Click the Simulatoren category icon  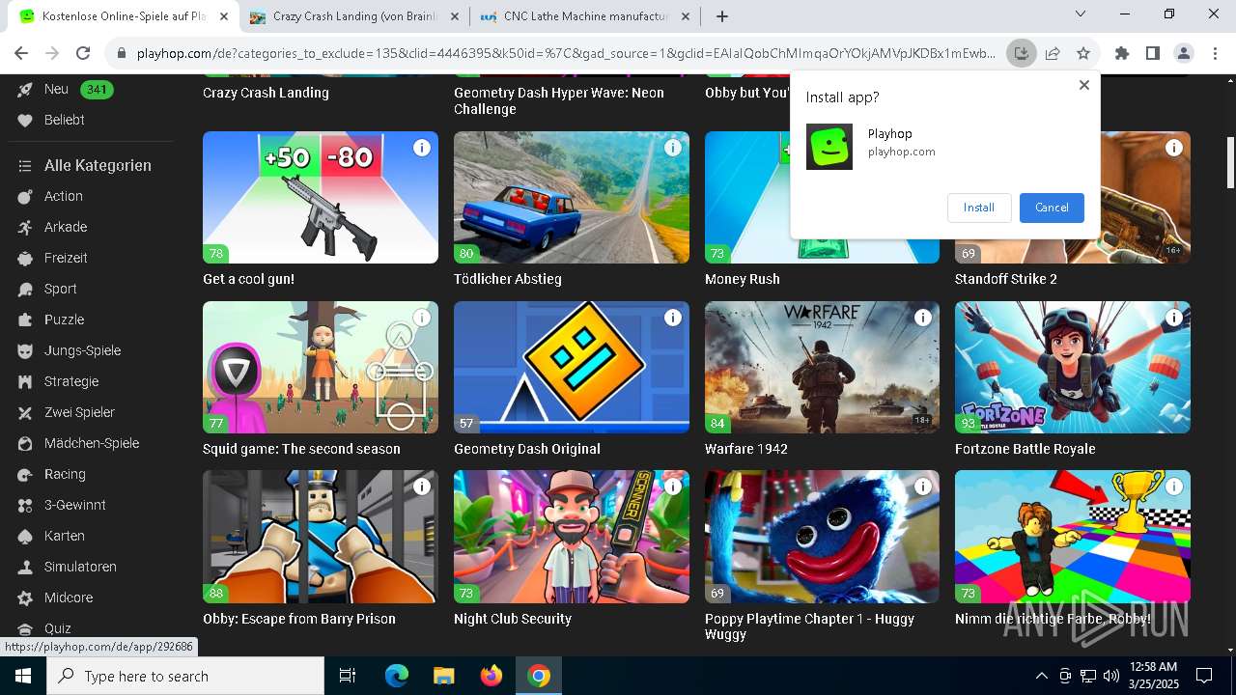pos(25,567)
